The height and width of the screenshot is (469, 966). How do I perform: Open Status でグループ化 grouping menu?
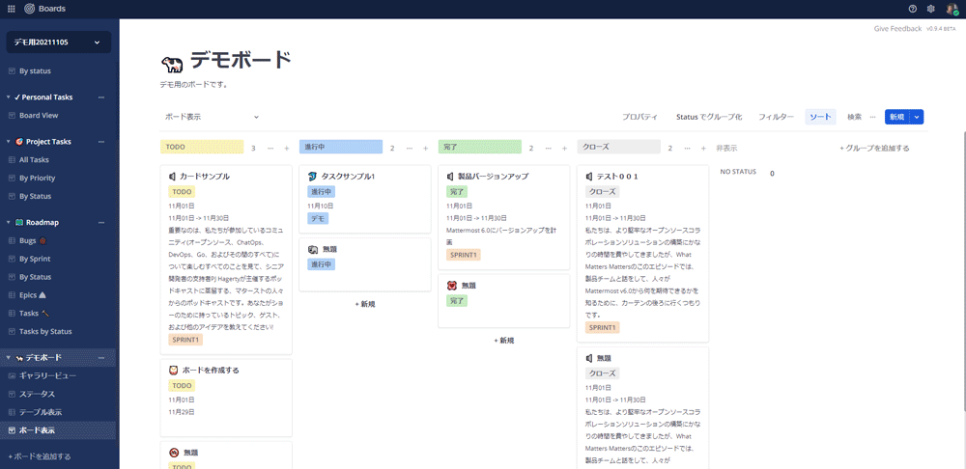click(708, 117)
